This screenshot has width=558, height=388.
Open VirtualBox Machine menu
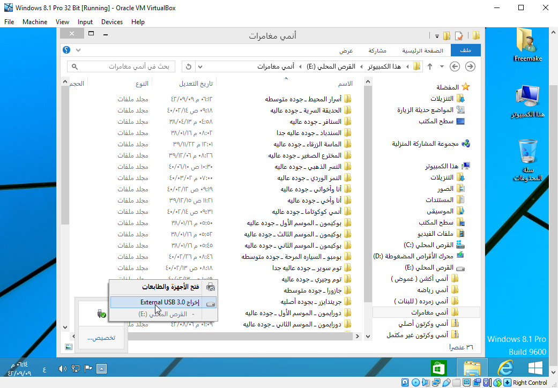coord(35,21)
